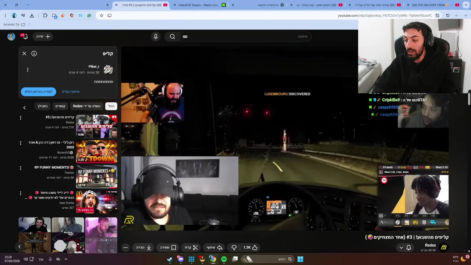The height and width of the screenshot is (265, 471).
Task: Open options for the רונן ג'ינג'י video
Action: pyautogui.click(x=21, y=143)
